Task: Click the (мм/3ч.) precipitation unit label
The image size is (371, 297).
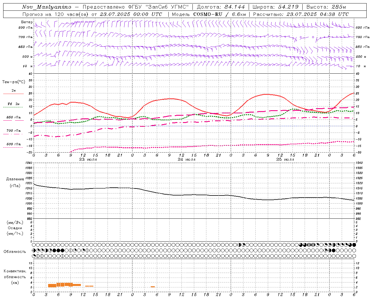Action: pos(15,222)
